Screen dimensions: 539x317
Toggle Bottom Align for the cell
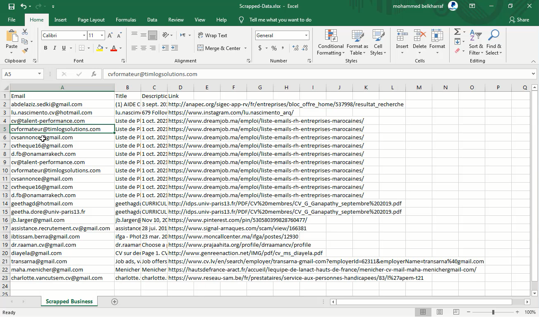point(153,35)
